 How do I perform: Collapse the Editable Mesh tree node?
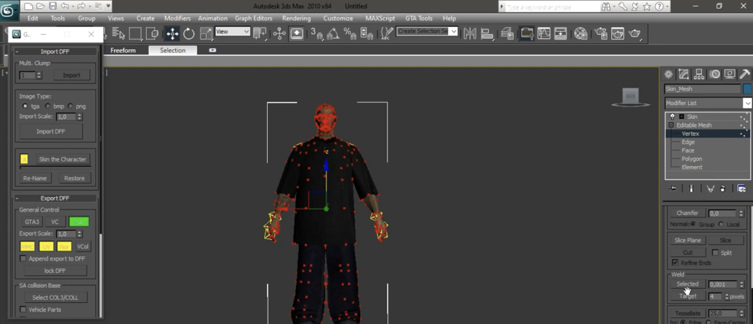coord(671,125)
